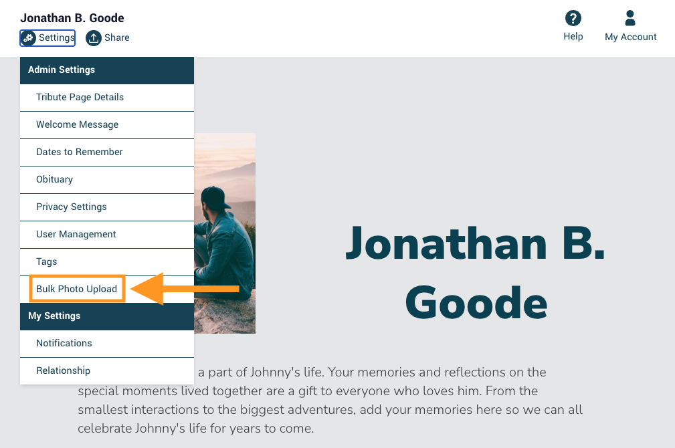The image size is (675, 448).
Task: Click the Settings dropdown label
Action: pyautogui.click(x=56, y=38)
